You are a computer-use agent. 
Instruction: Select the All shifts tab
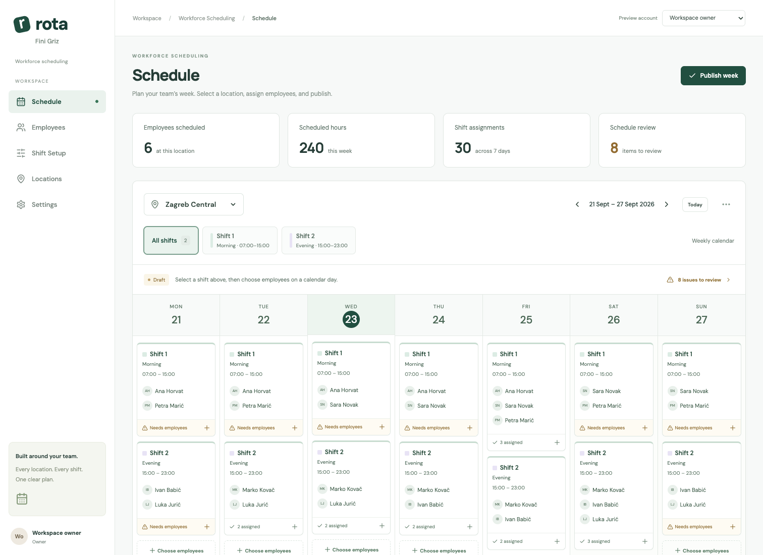(x=171, y=241)
